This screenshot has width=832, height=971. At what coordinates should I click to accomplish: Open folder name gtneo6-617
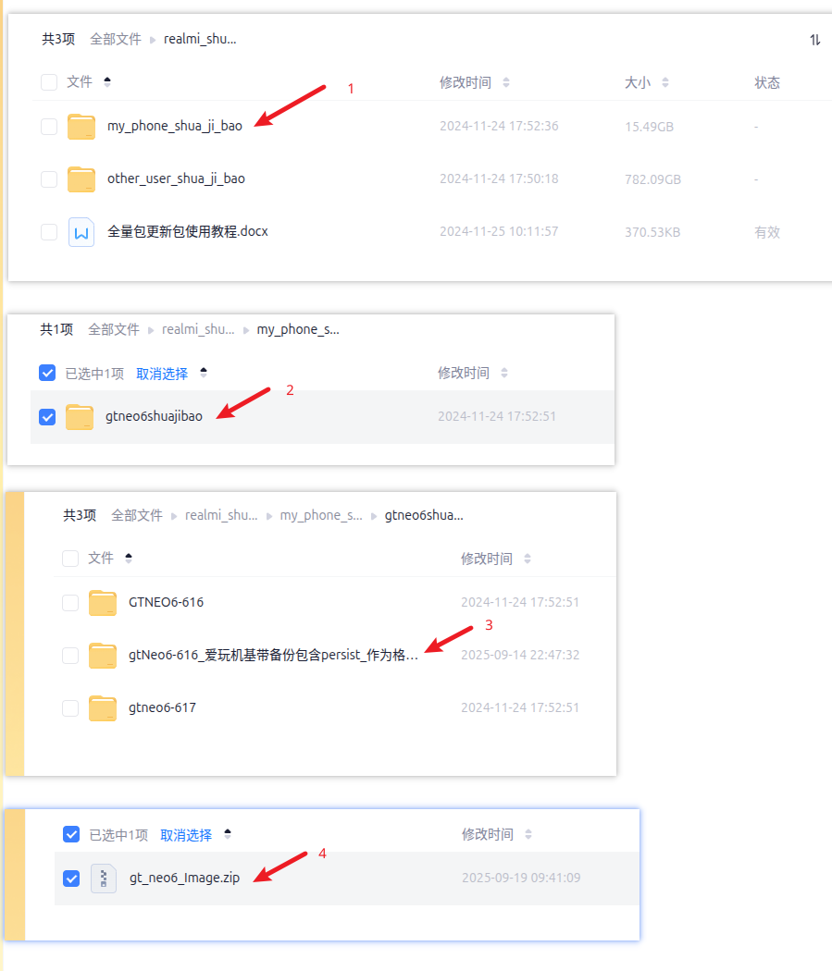click(162, 707)
